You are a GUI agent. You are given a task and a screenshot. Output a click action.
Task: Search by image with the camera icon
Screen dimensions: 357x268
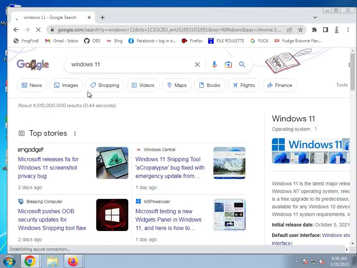click(228, 65)
